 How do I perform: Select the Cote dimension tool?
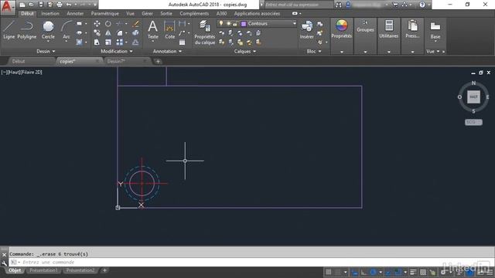click(x=169, y=29)
